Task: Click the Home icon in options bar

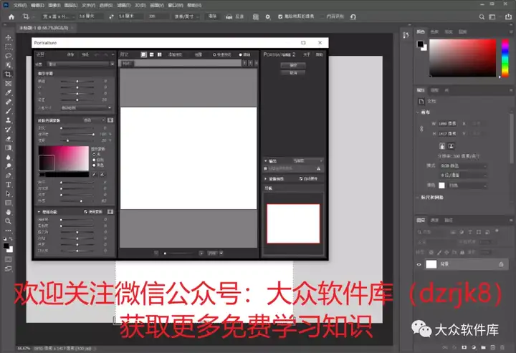Action: point(11,16)
